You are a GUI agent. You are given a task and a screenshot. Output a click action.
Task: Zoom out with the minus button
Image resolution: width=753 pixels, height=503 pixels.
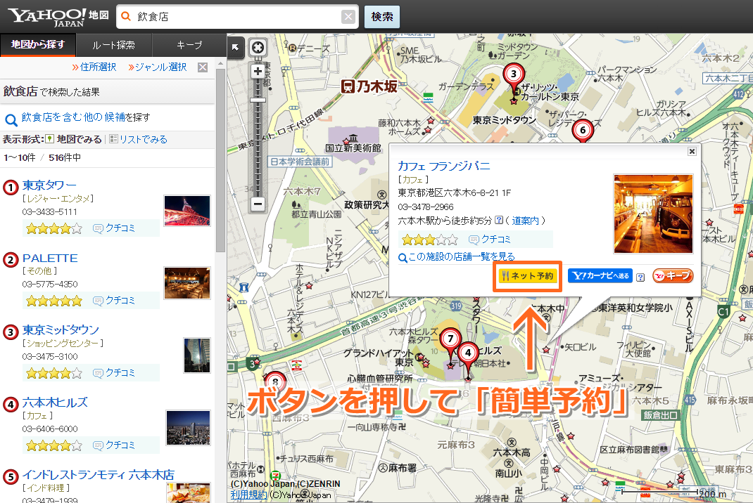pos(258,204)
